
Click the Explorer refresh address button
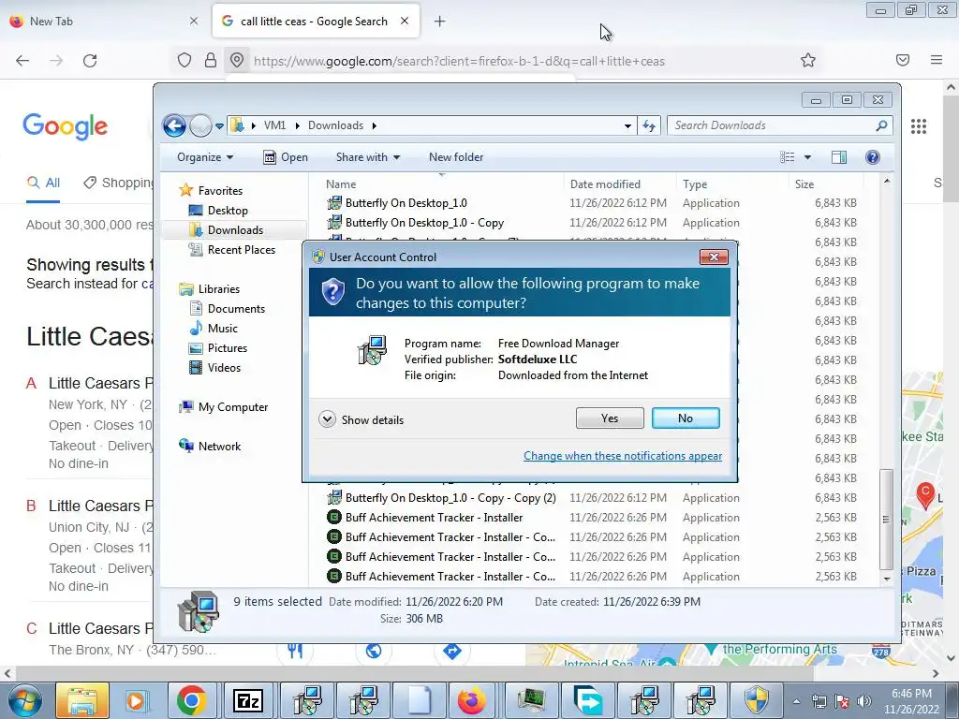point(649,126)
